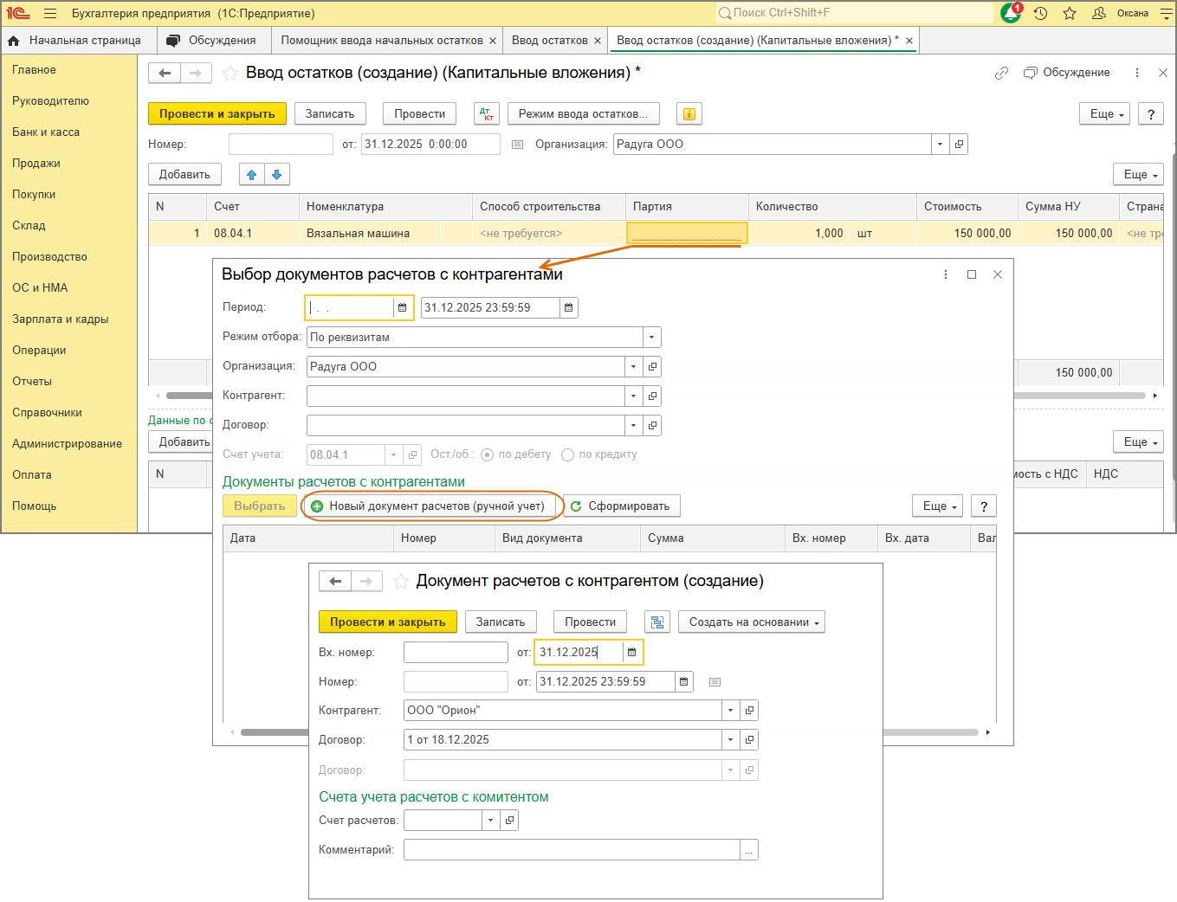1177x902 pixels.
Task: Expand Режим отбора dropdown
Action: (x=652, y=337)
